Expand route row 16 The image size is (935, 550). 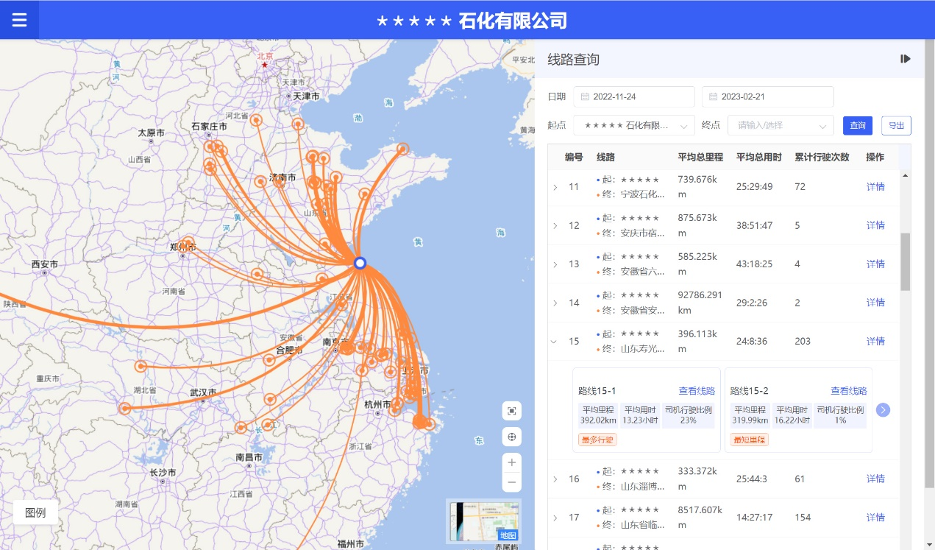click(x=555, y=479)
